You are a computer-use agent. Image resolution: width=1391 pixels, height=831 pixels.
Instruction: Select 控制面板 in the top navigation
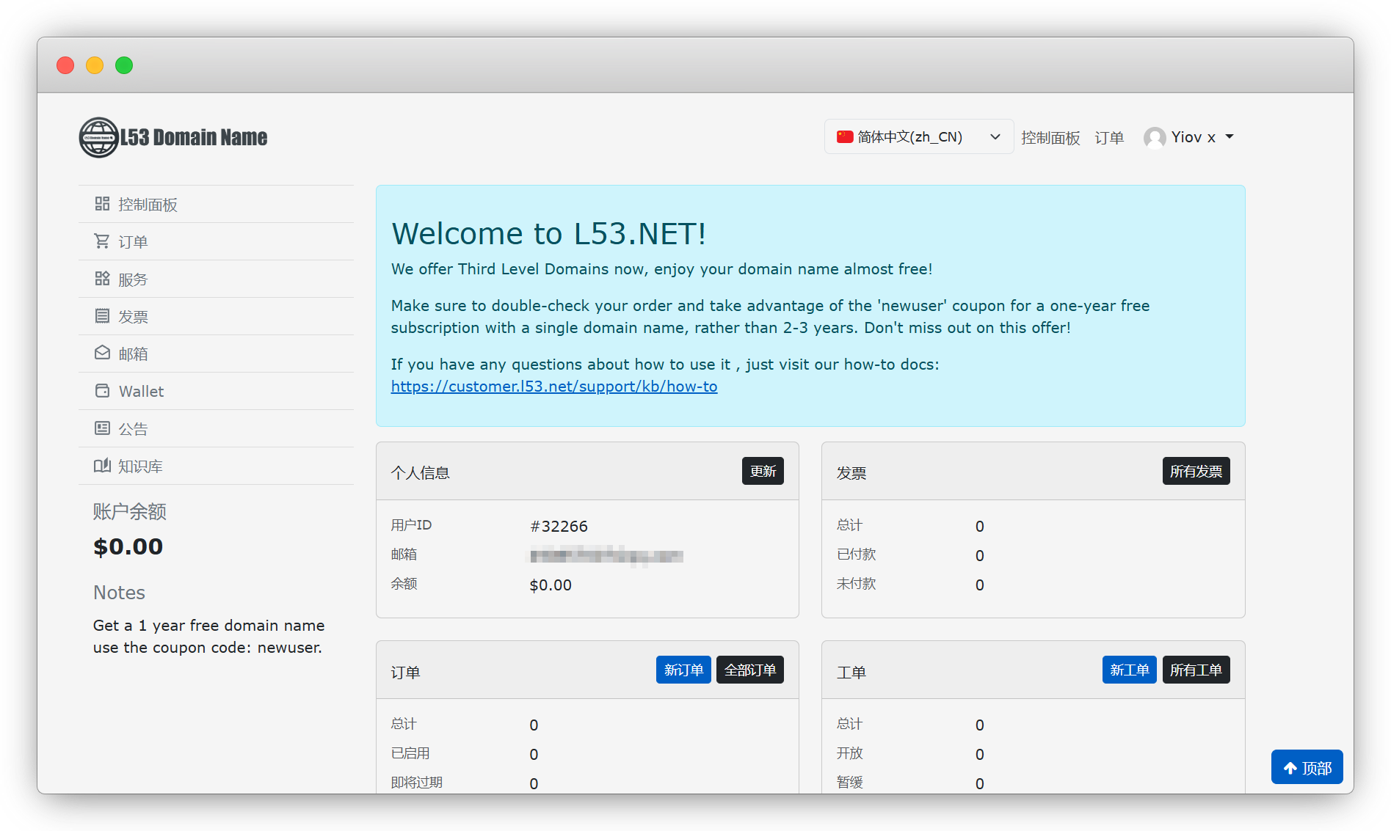pyautogui.click(x=1050, y=138)
